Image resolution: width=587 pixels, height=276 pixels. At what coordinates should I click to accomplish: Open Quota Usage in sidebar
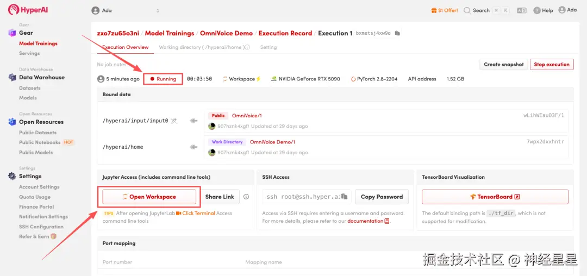tap(34, 197)
